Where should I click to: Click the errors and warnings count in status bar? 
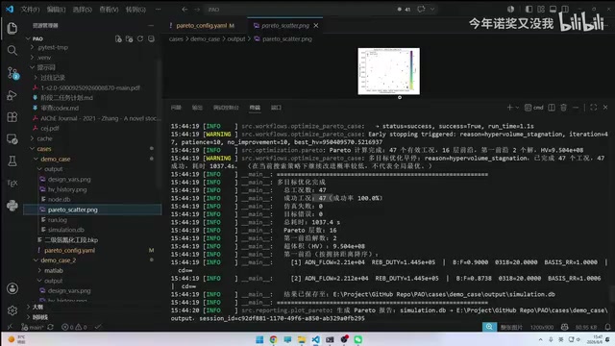coord(75,327)
